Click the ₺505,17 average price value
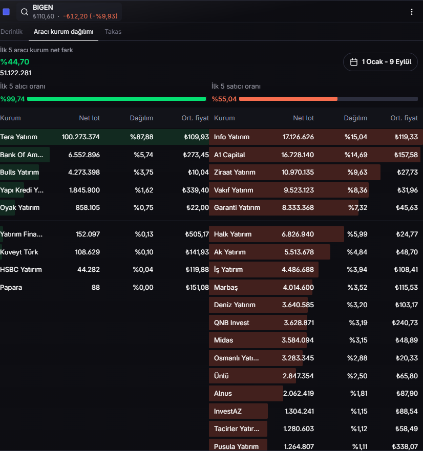 tap(197, 234)
